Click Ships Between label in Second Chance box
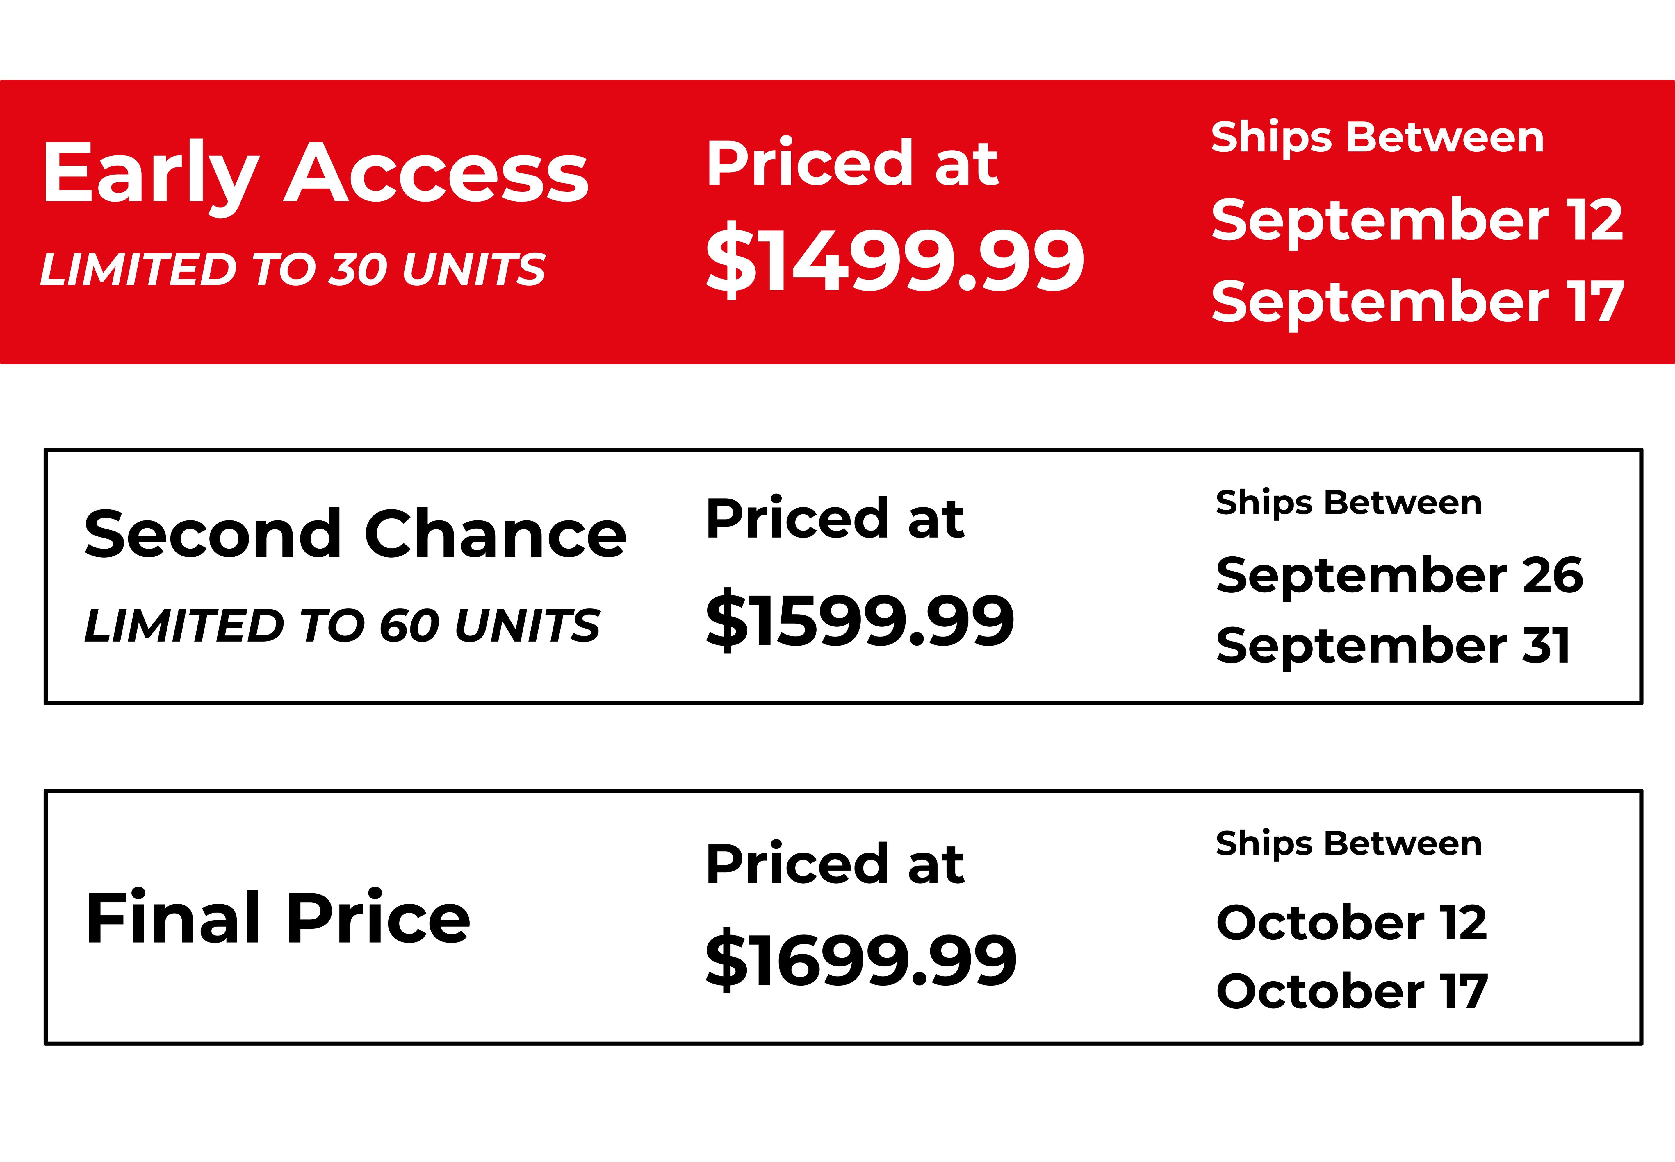Image resolution: width=1675 pixels, height=1162 pixels. tap(1349, 502)
